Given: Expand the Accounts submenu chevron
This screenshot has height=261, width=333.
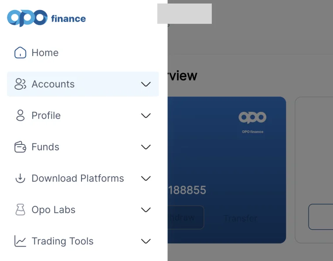Looking at the screenshot, I should pyautogui.click(x=146, y=84).
